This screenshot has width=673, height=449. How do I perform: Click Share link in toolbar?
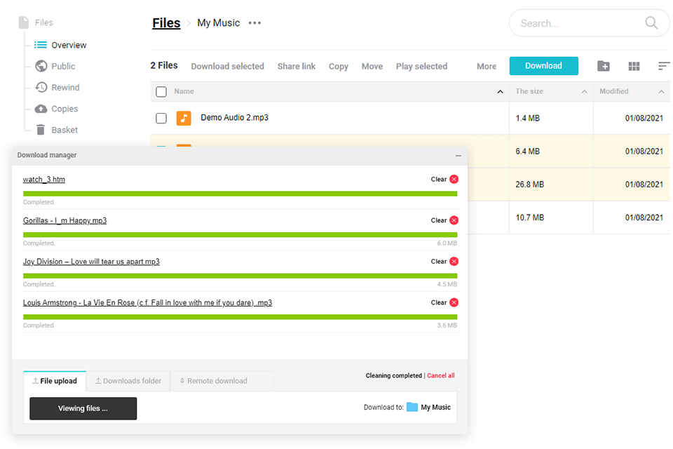click(x=296, y=66)
